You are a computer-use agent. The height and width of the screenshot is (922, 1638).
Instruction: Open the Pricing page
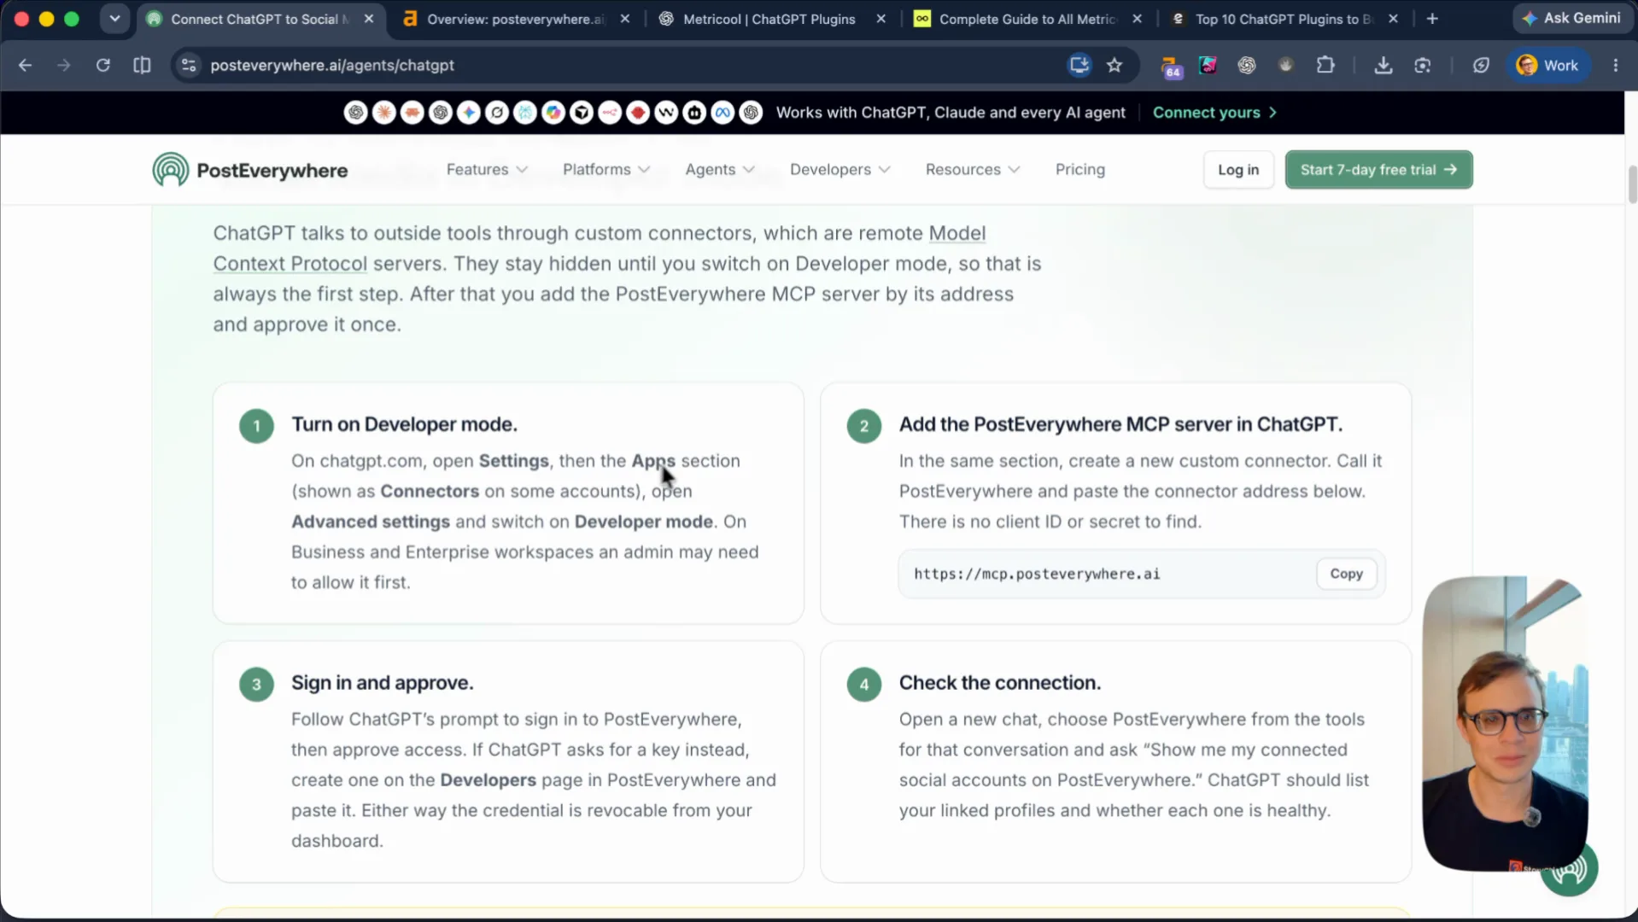tap(1079, 169)
